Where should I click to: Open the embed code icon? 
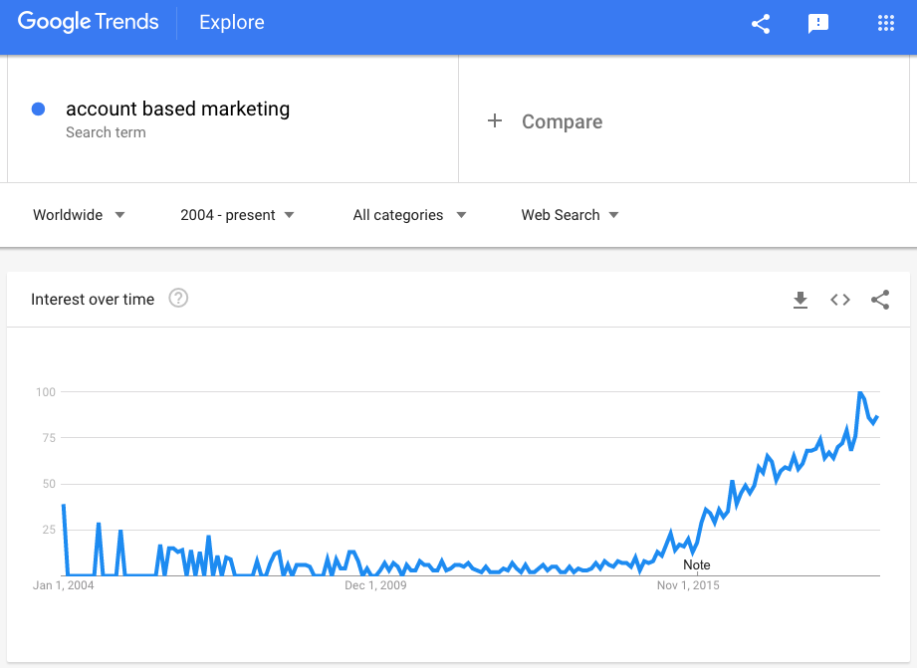(x=839, y=300)
